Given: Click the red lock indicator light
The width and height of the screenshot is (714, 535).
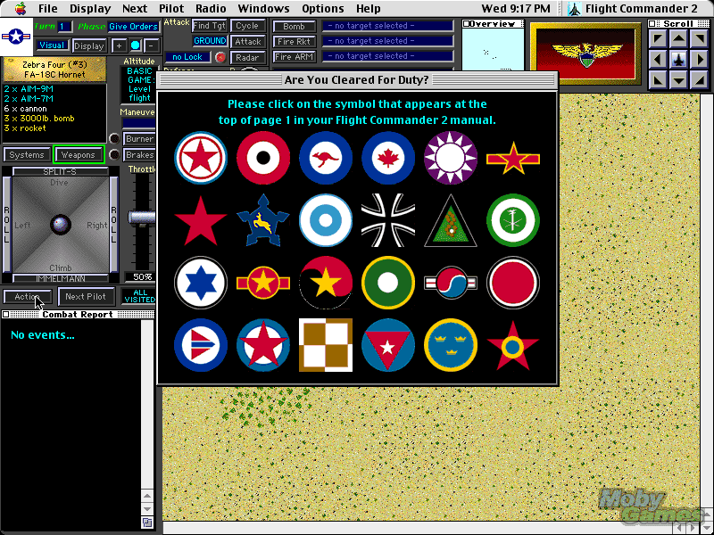Looking at the screenshot, I should click(x=220, y=57).
